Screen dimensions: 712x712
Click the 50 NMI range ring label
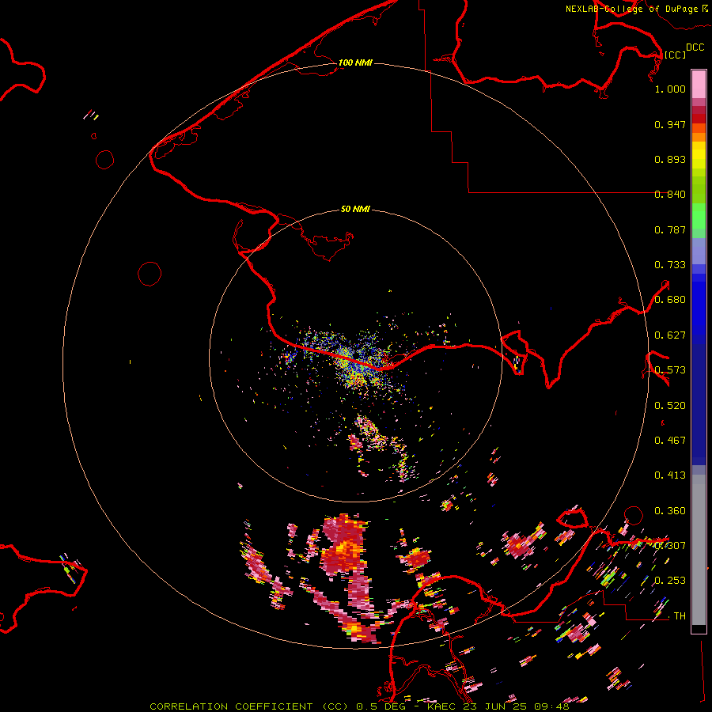(355, 210)
